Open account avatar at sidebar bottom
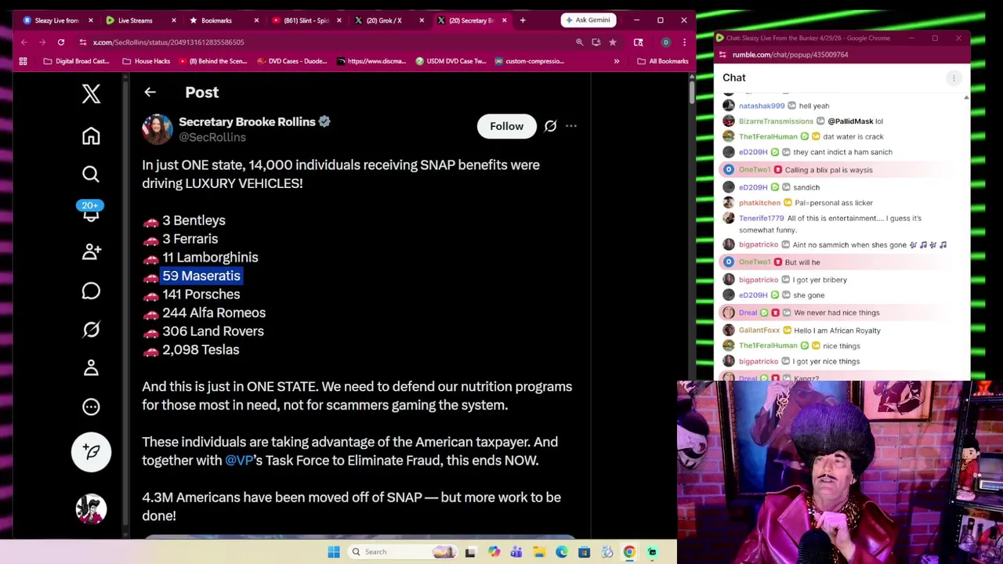1003x564 pixels. [x=91, y=509]
